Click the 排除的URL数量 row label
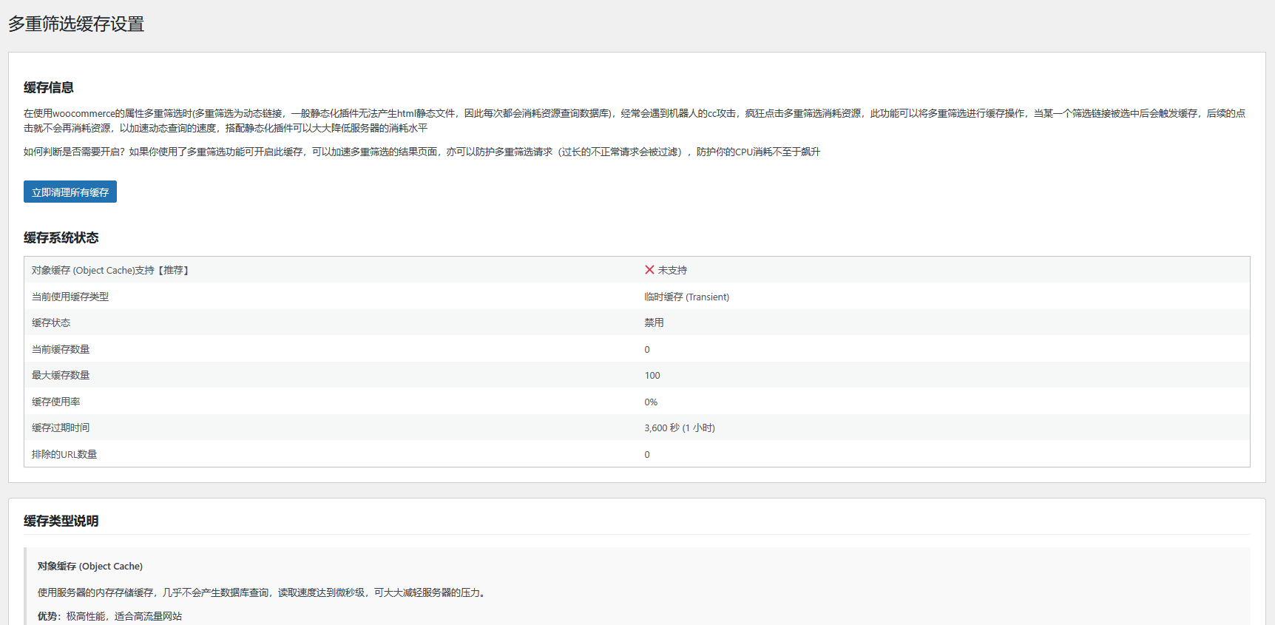This screenshot has height=625, width=1275. (x=64, y=455)
